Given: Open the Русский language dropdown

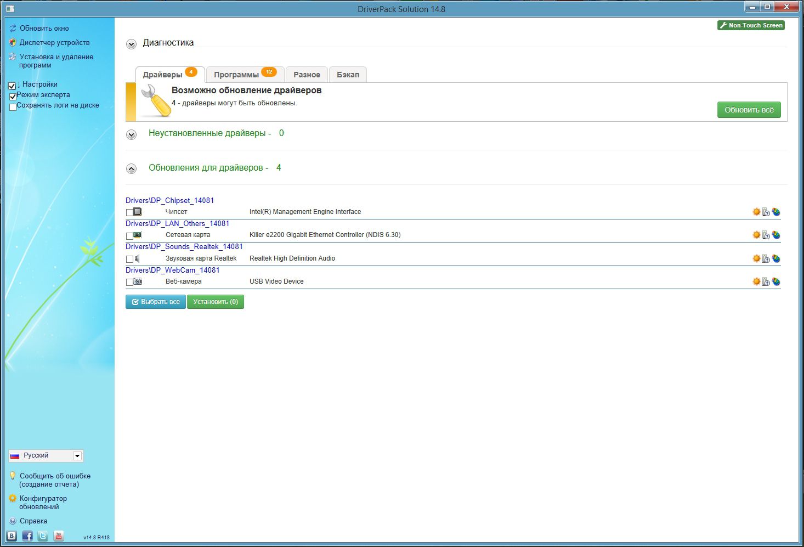Looking at the screenshot, I should (x=46, y=456).
